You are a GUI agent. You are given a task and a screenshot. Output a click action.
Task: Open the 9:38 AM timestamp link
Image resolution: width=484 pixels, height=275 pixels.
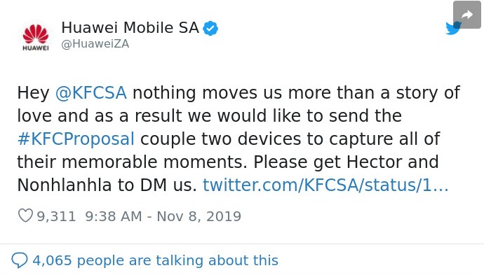coord(114,216)
